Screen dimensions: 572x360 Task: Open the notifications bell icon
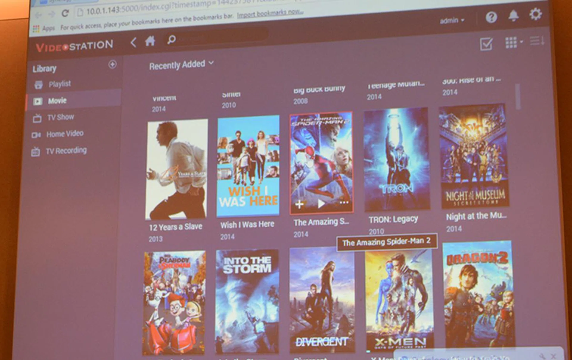click(513, 16)
